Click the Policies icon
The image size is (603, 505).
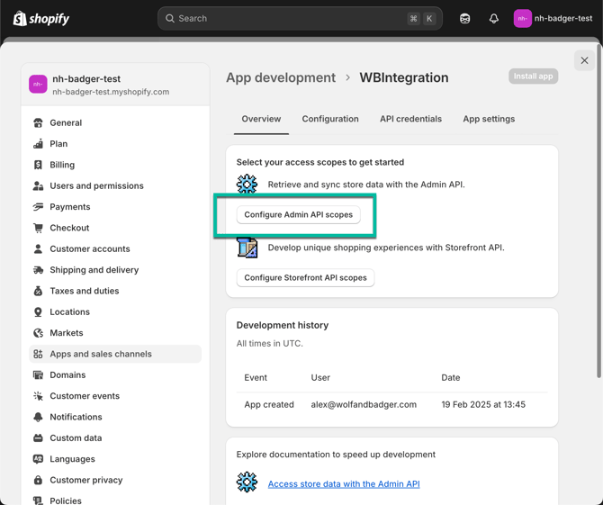38,500
